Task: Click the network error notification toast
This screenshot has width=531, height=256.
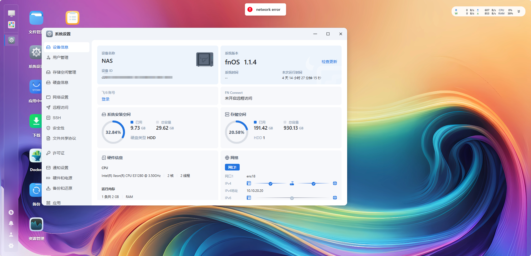Action: [265, 9]
